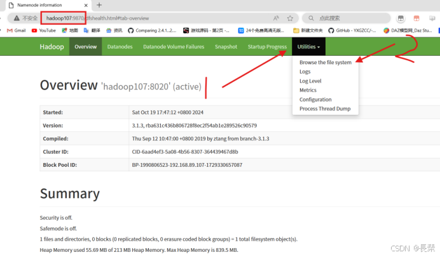440x257 pixels.
Task: Click the 'Security is off.' text
Action: (x=56, y=218)
